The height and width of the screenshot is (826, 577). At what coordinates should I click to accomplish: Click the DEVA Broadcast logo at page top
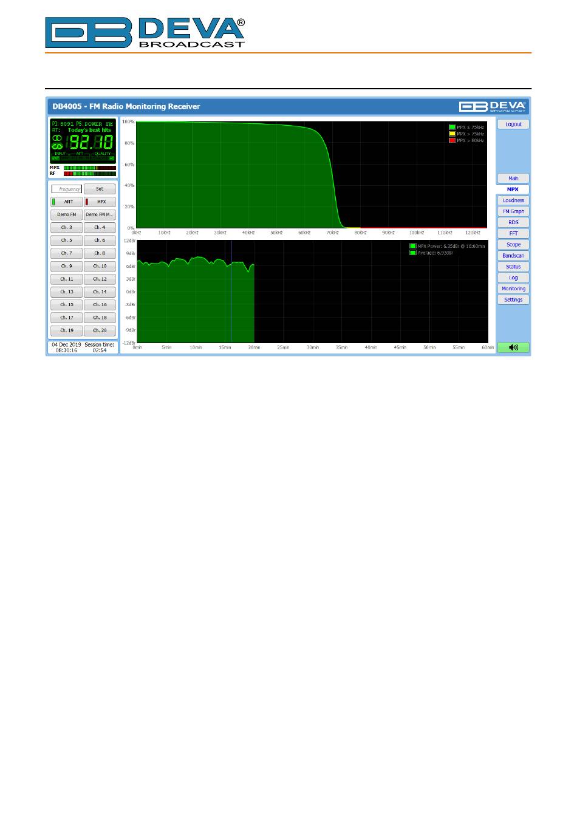click(x=145, y=33)
